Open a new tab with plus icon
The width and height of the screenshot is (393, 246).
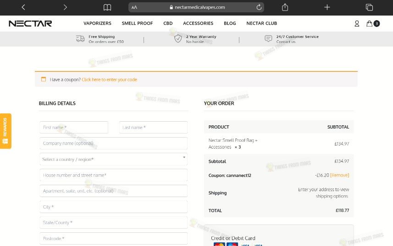pos(327,7)
